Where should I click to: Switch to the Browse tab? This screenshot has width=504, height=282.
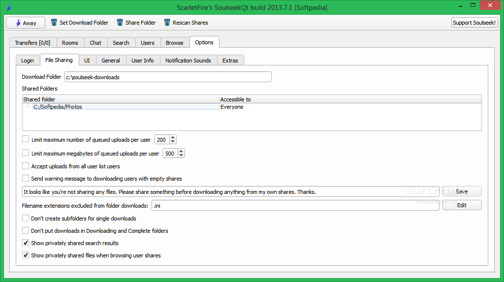(x=175, y=43)
